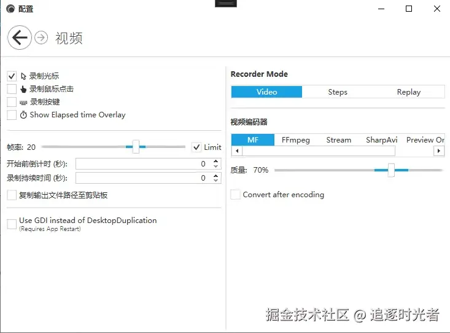Image resolution: width=450 pixels, height=333 pixels.
Task: Click the back arrow button
Action: pyautogui.click(x=20, y=37)
